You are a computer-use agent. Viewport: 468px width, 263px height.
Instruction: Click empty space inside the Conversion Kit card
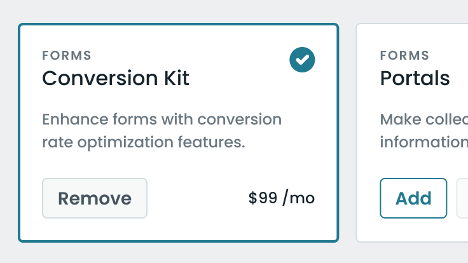point(209,167)
